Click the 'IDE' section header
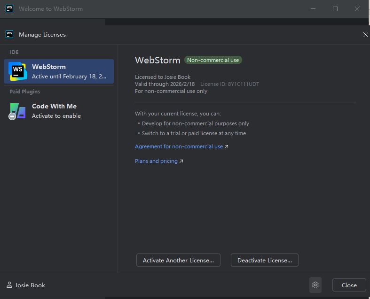 (x=14, y=52)
